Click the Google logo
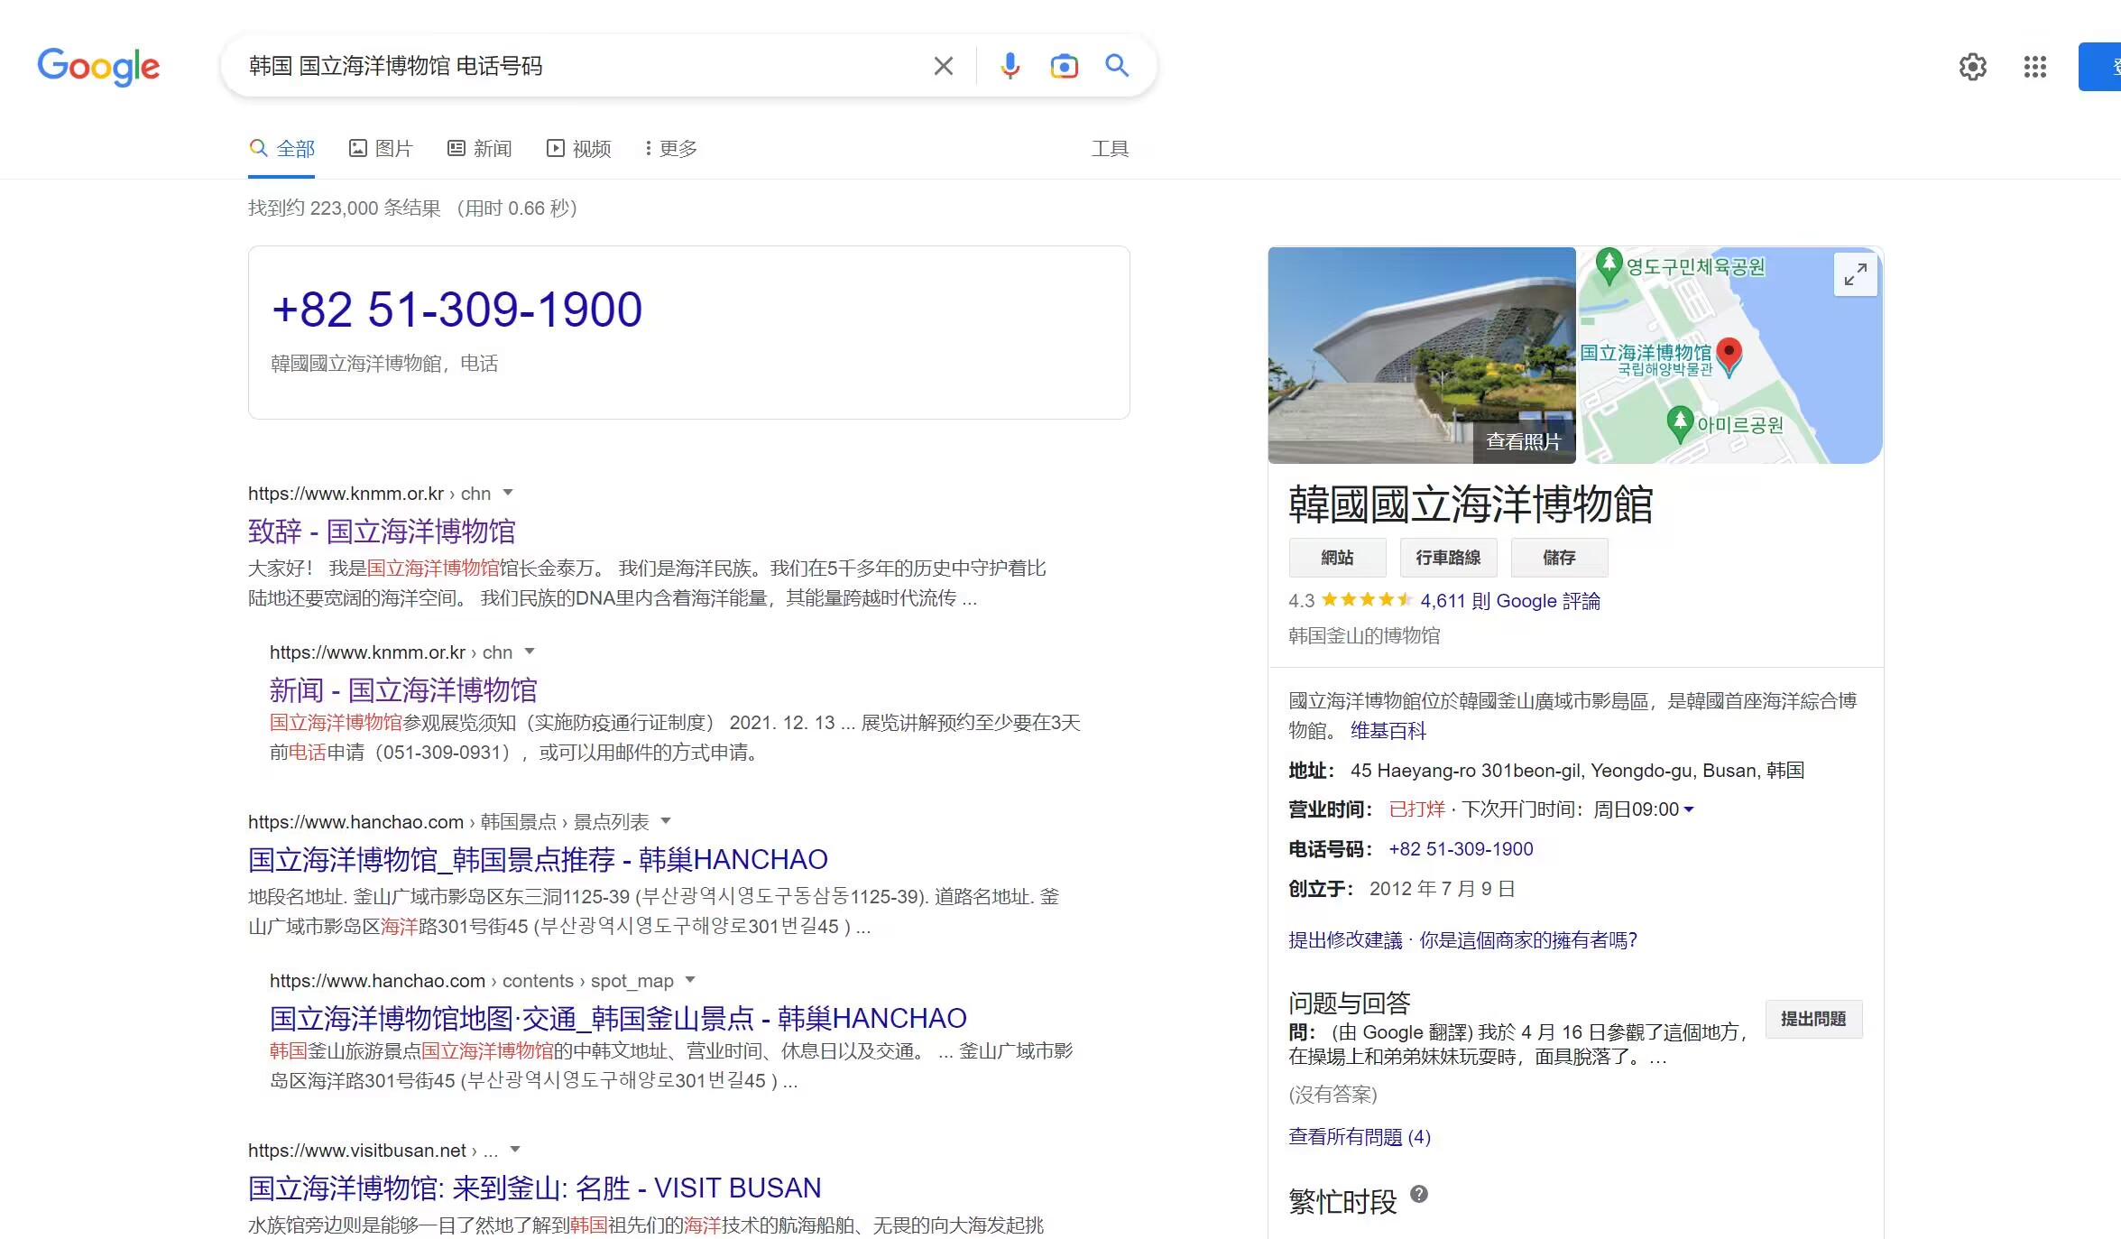The height and width of the screenshot is (1239, 2121). 98,67
